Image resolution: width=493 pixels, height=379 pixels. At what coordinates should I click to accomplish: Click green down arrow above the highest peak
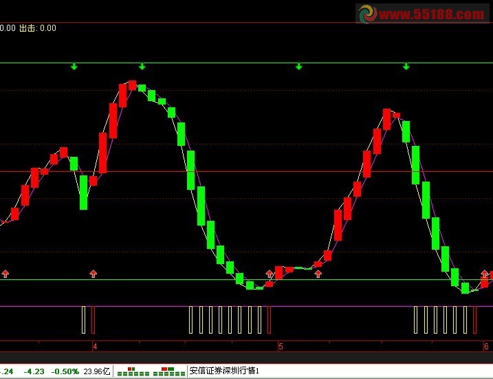pos(142,66)
